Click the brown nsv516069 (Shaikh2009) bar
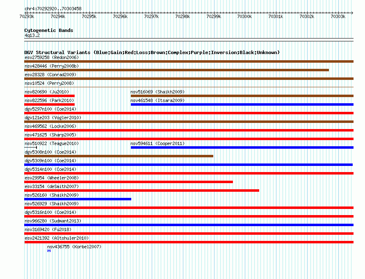Viewport: 365px width, 279px height. [x=242, y=96]
